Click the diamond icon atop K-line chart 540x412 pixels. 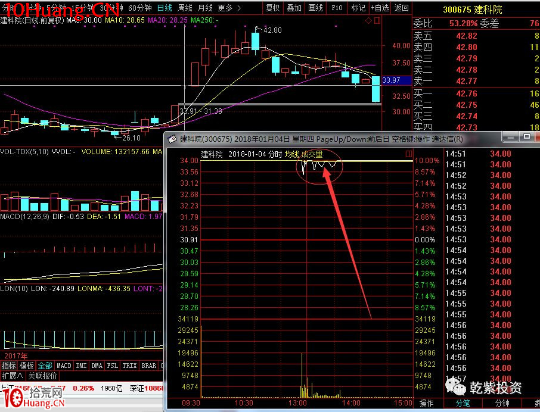click(x=368, y=21)
